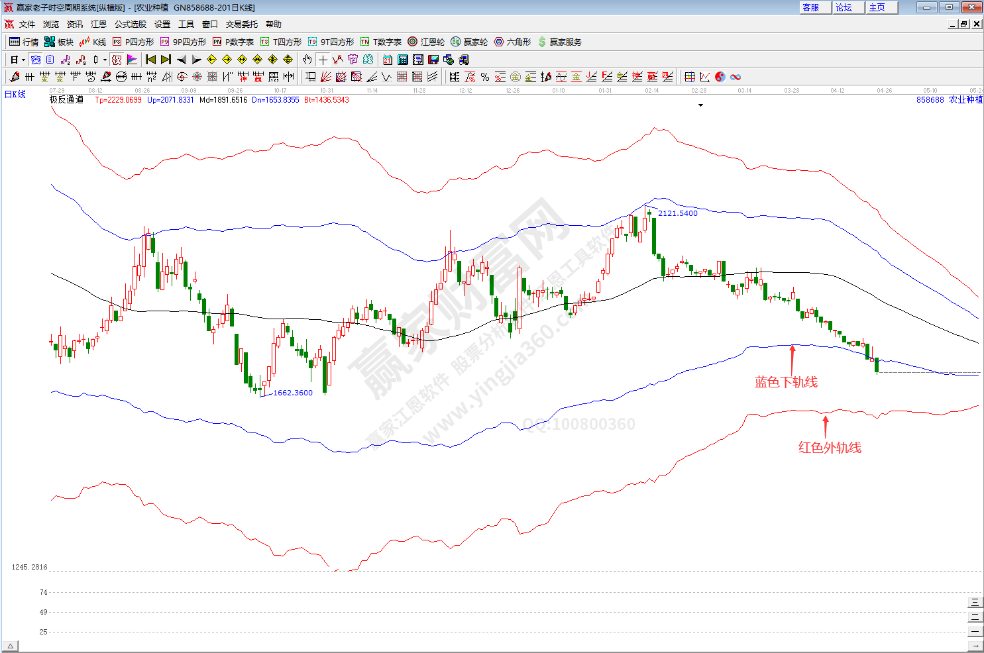Jump to first bar with skip-to-start arrow
Viewport: 984px width, 653px height.
151,60
